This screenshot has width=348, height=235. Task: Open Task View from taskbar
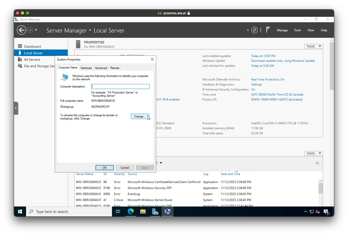118,211
